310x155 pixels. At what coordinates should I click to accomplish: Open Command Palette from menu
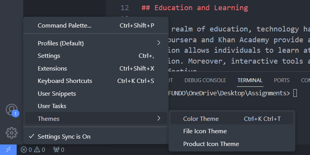tap(64, 26)
